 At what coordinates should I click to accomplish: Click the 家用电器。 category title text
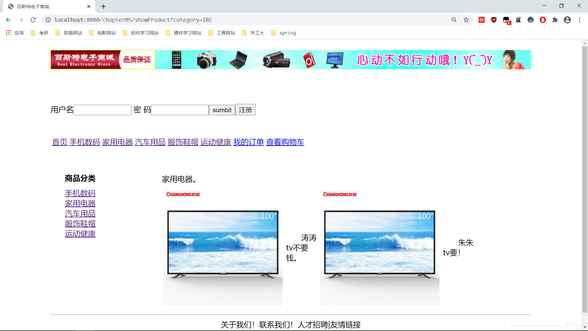coord(179,179)
